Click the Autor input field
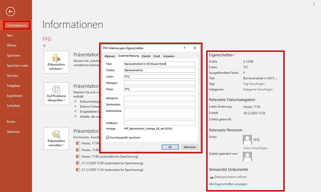 pyautogui.click(x=160, y=77)
